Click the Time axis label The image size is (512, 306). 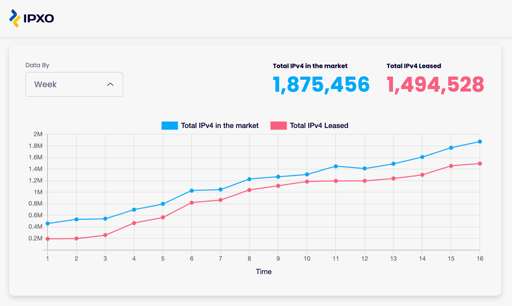264,272
